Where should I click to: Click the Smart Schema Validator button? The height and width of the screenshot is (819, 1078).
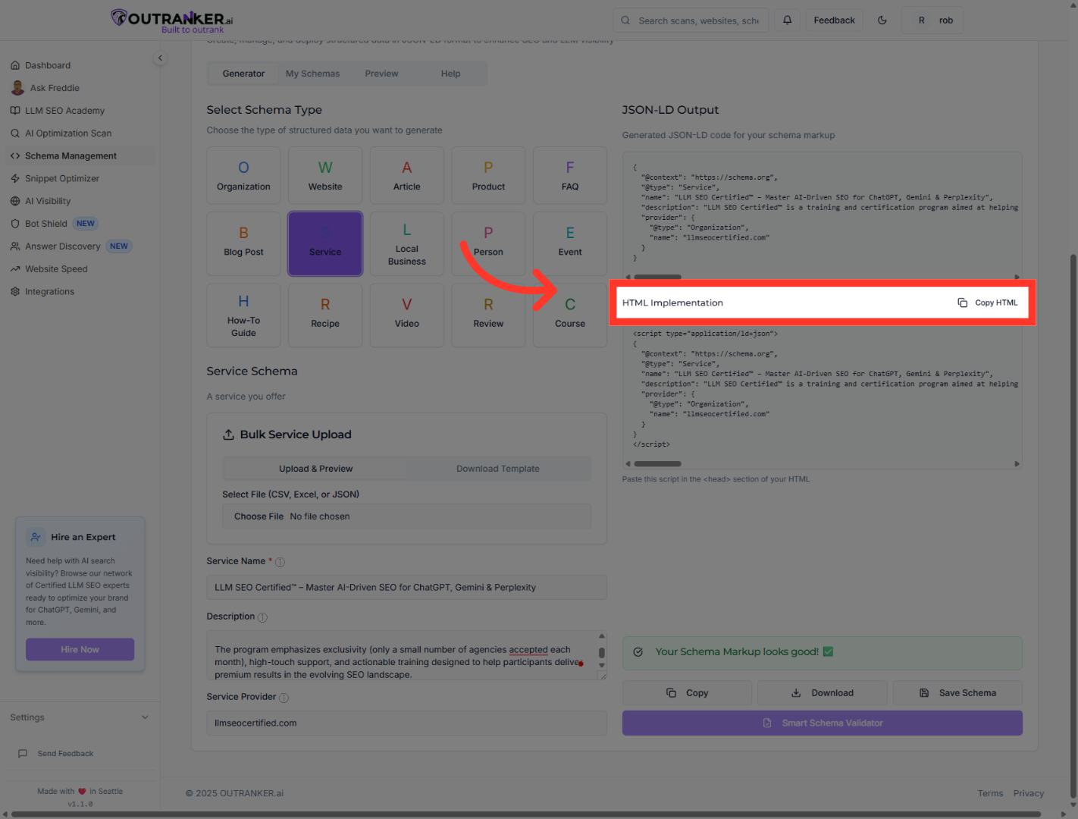822,723
